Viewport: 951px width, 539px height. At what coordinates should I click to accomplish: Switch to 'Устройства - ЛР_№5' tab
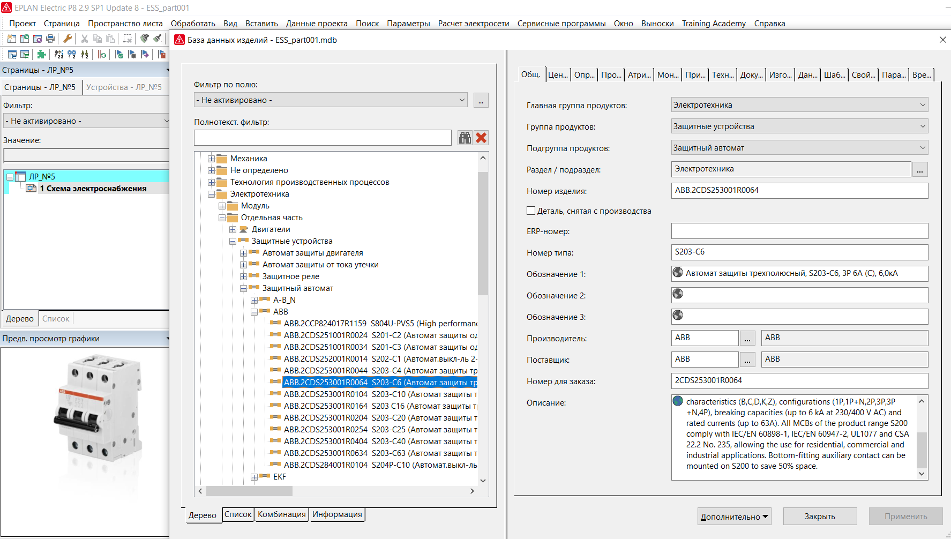pos(124,87)
